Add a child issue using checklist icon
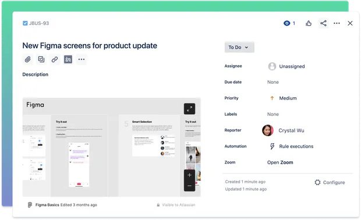This screenshot has width=361, height=220. (41, 59)
